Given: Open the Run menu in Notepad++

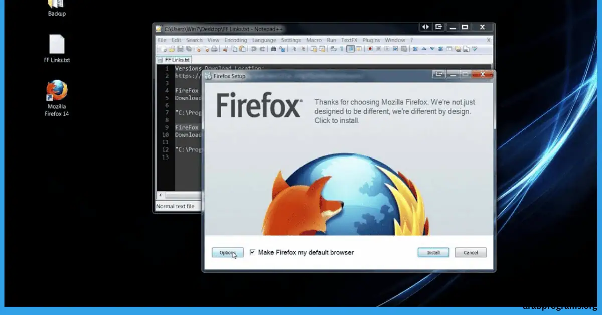Looking at the screenshot, I should coord(332,40).
